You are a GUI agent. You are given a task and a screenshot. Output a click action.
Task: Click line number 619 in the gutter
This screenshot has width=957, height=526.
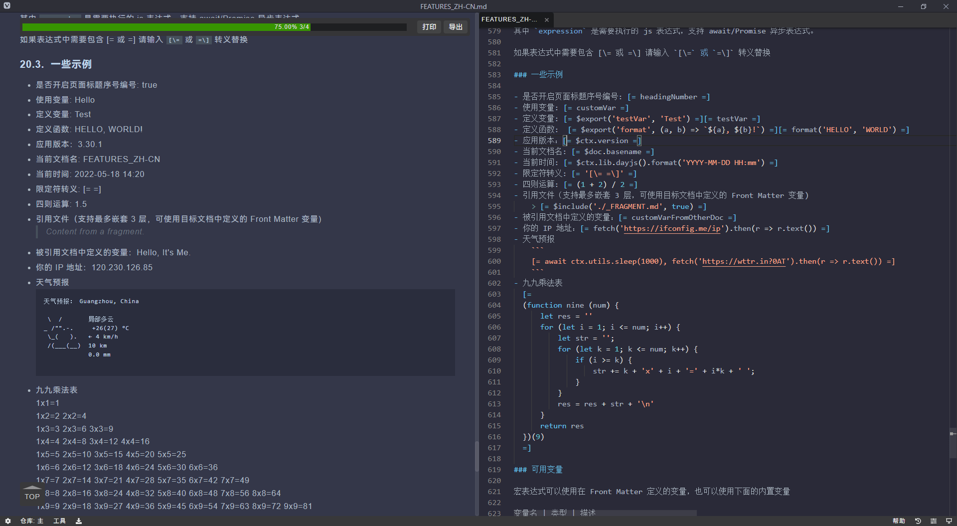tap(494, 470)
